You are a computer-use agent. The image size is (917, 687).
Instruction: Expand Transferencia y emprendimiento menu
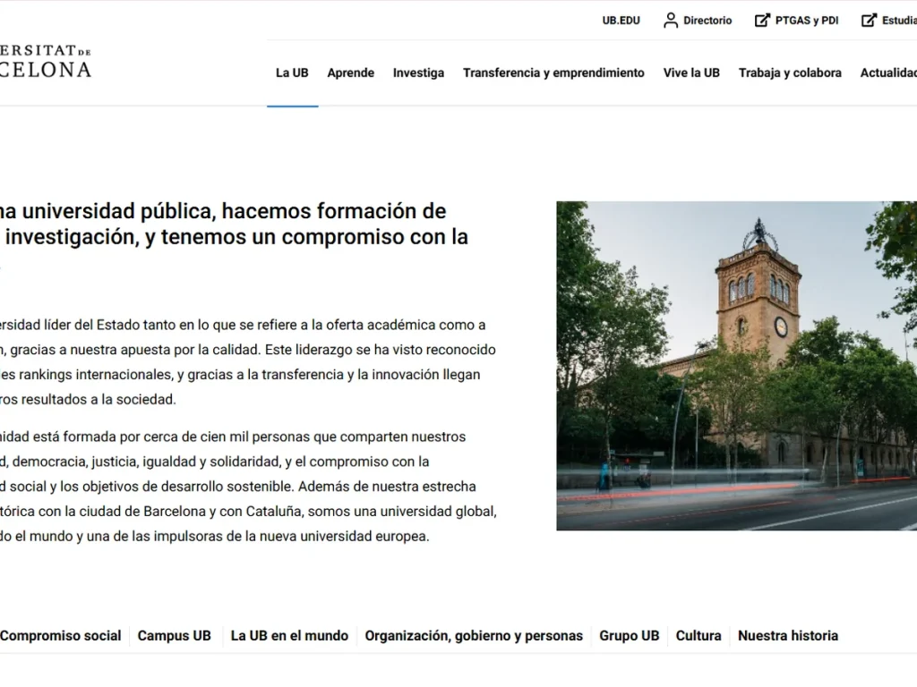point(553,73)
